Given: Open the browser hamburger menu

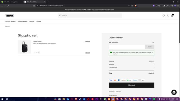Looking at the screenshot, I should (x=178, y=6).
